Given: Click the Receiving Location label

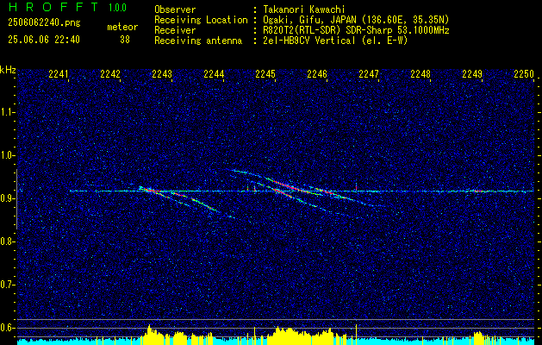Looking at the screenshot, I should (x=201, y=20).
